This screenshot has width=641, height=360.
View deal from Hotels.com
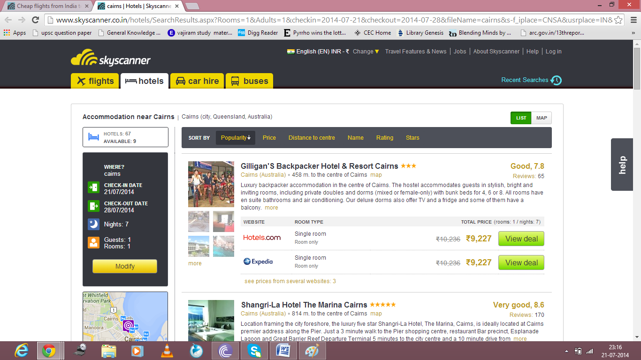pos(521,239)
